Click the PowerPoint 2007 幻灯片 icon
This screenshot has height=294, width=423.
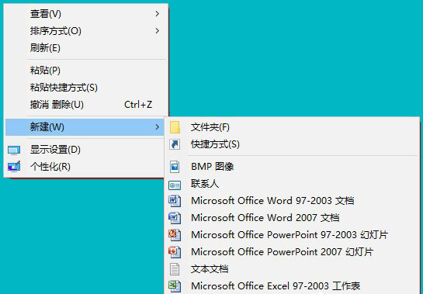click(x=175, y=252)
